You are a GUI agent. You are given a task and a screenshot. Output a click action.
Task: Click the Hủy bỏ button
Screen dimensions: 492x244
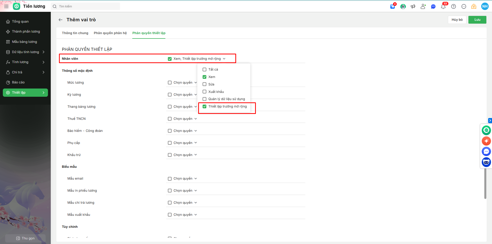tap(457, 20)
